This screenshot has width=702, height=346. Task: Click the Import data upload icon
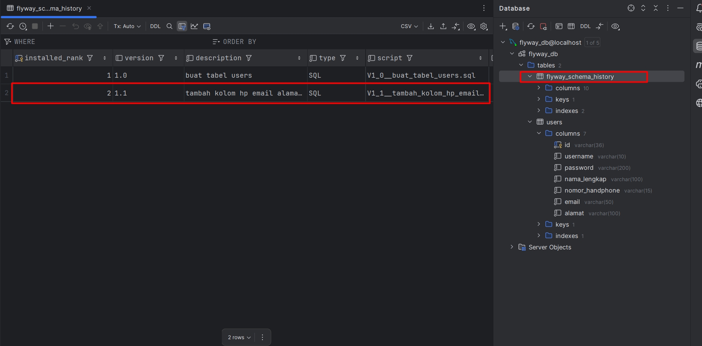point(443,26)
